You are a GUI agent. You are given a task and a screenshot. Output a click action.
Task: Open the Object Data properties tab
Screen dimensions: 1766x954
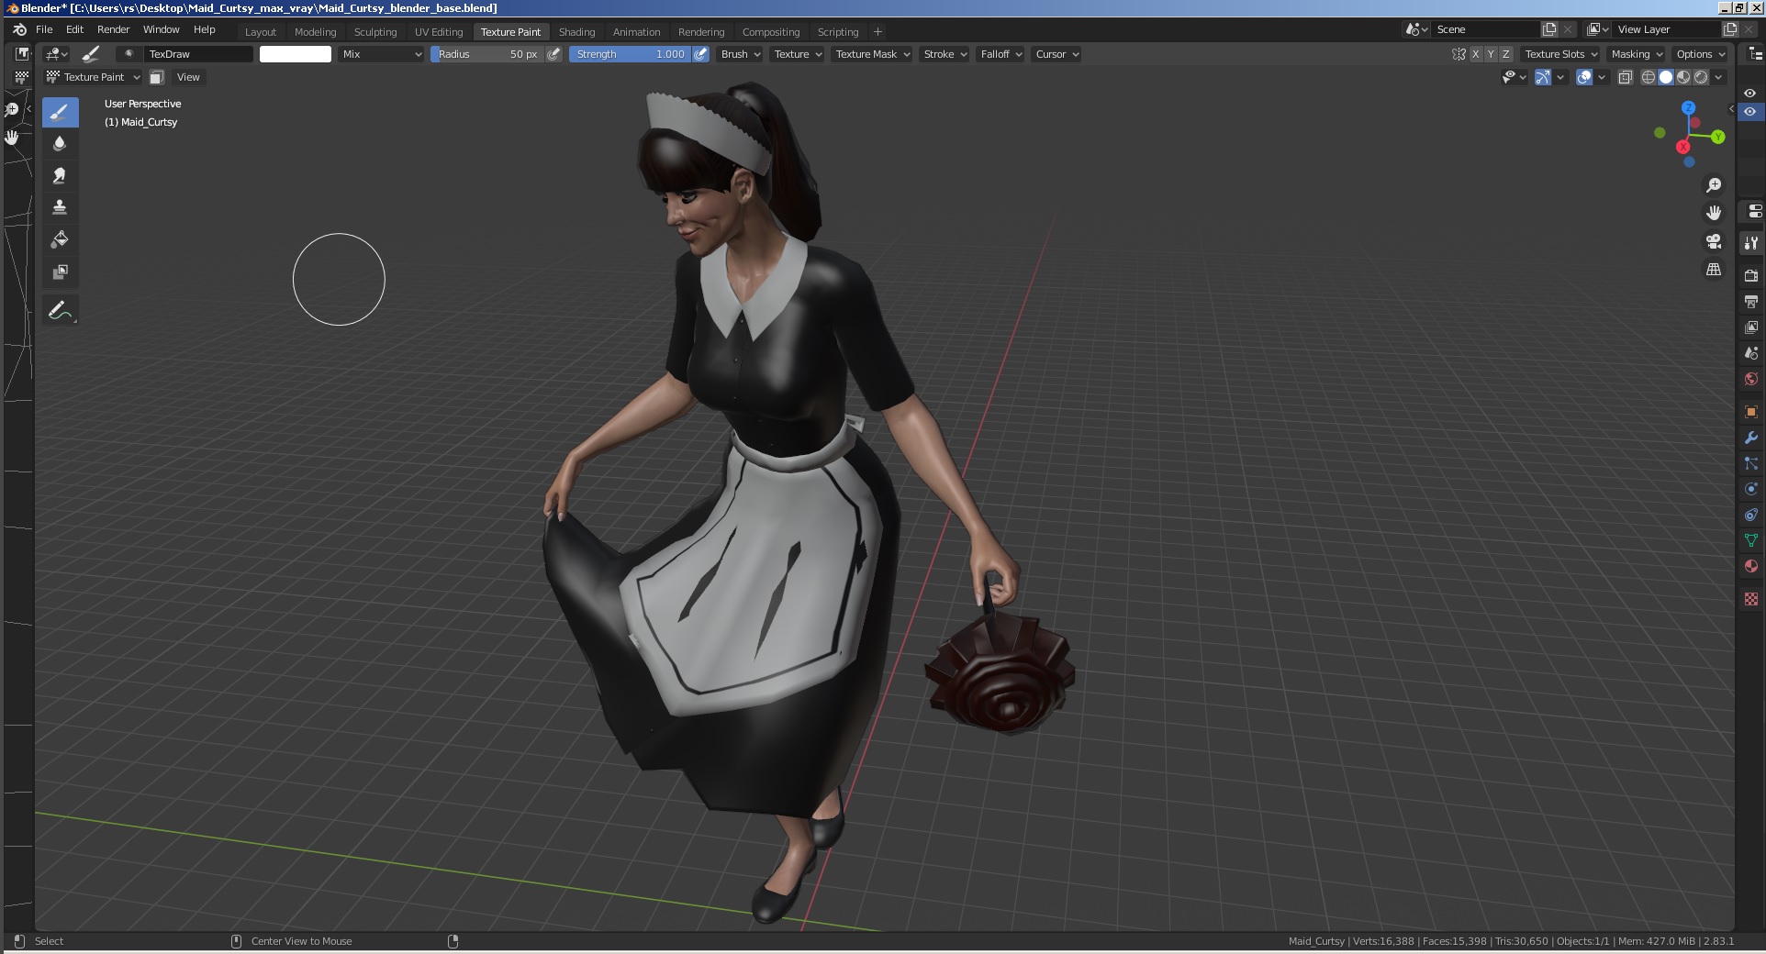[1751, 540]
